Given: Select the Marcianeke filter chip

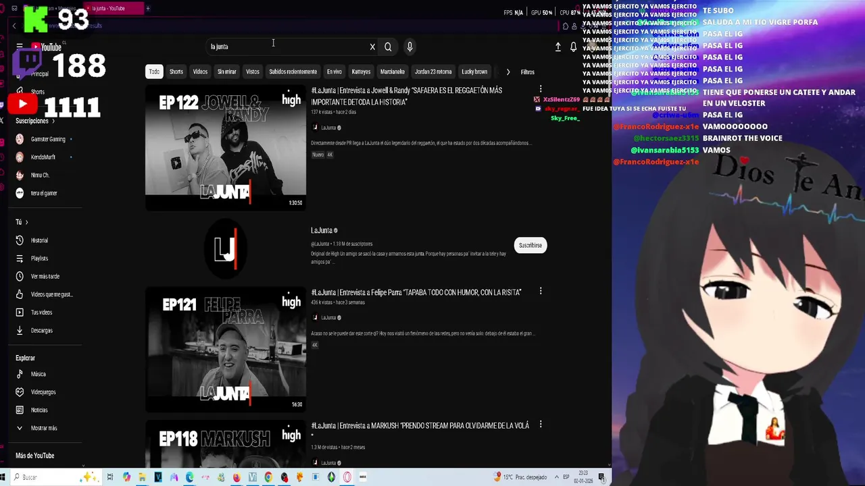Looking at the screenshot, I should [393, 72].
